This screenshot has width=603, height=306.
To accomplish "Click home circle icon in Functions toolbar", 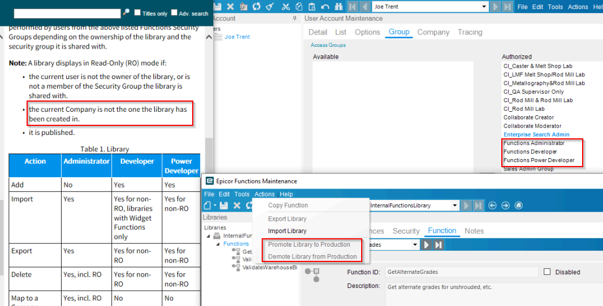I will pos(518,206).
